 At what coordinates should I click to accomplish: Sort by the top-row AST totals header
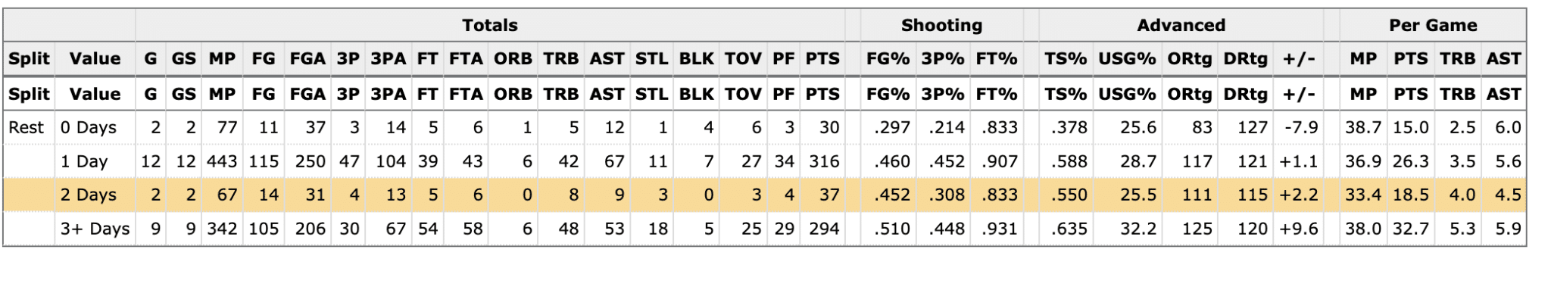607,58
